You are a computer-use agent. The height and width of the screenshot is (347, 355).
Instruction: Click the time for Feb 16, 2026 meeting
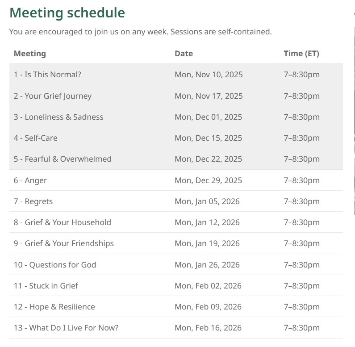301,328
